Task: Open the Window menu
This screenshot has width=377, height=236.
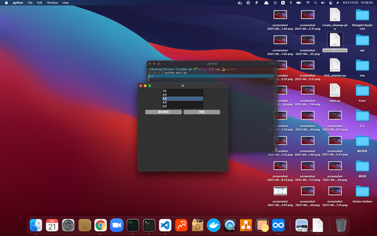Action: click(52, 3)
